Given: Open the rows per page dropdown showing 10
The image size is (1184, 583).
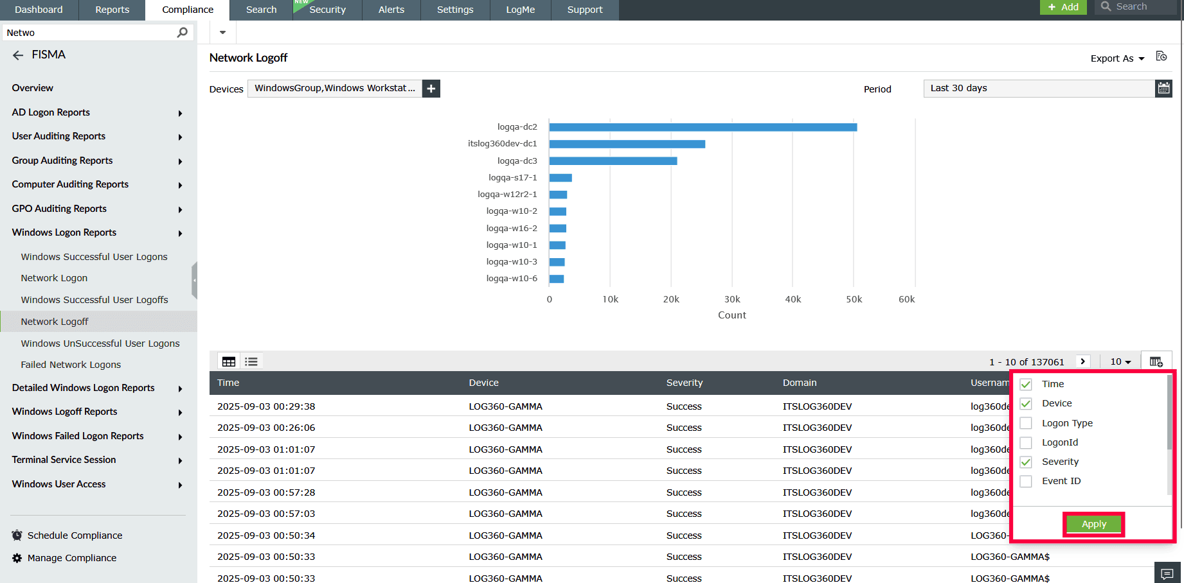Looking at the screenshot, I should (1120, 362).
